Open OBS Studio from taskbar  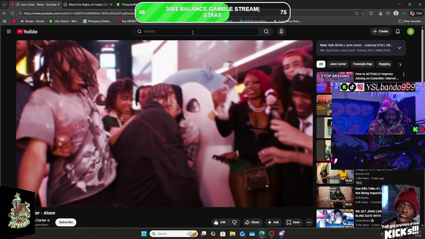pyautogui.click(x=272, y=234)
